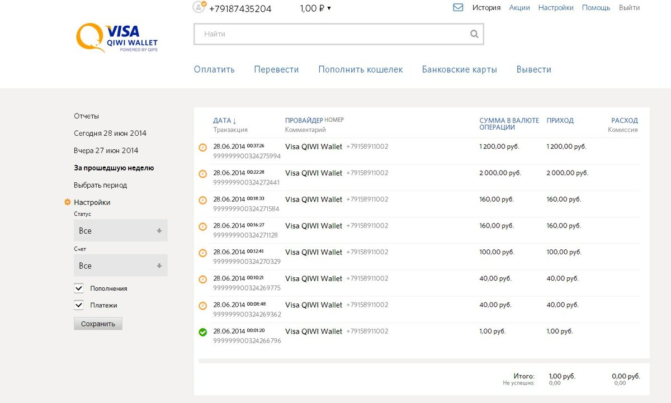This screenshot has height=403, width=671.
Task: Click the Сохранить button
Action: (x=98, y=324)
